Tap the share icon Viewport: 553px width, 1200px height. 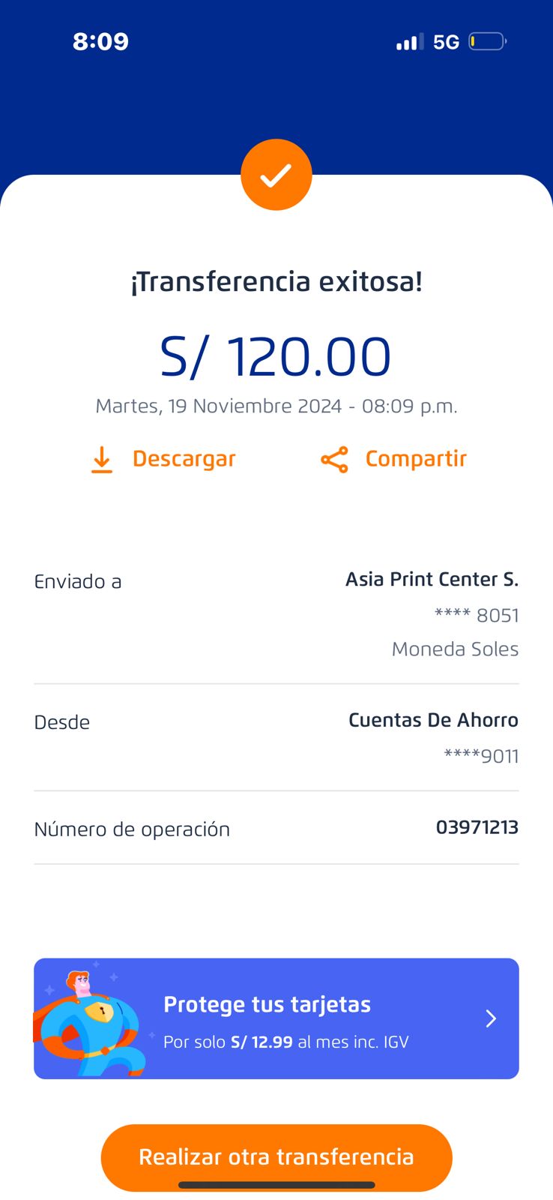tap(334, 459)
